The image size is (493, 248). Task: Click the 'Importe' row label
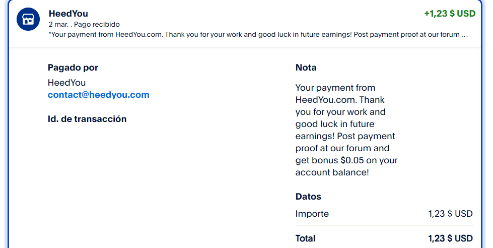[312, 214]
